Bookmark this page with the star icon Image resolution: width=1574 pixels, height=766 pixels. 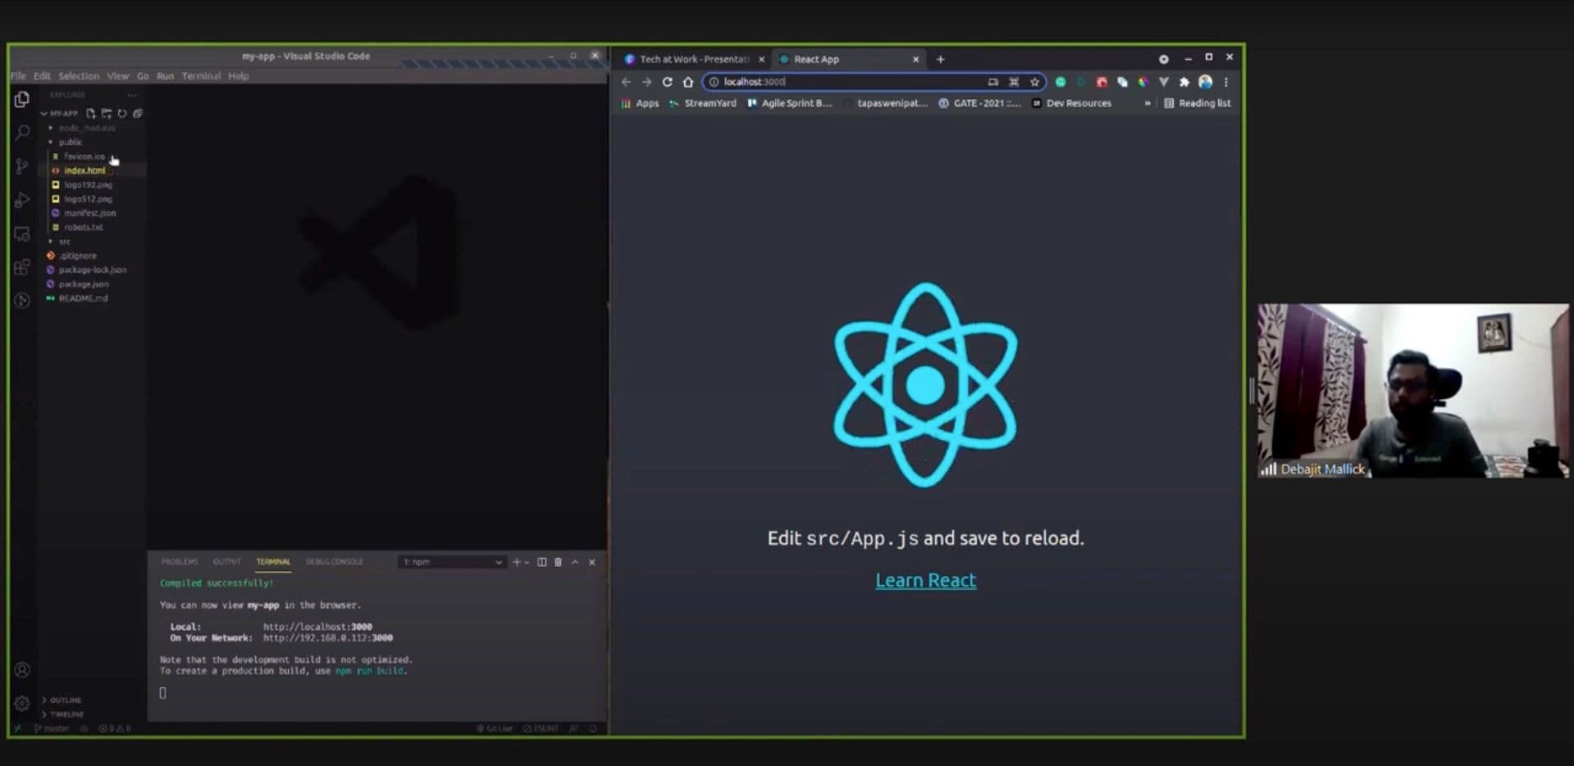point(1035,82)
